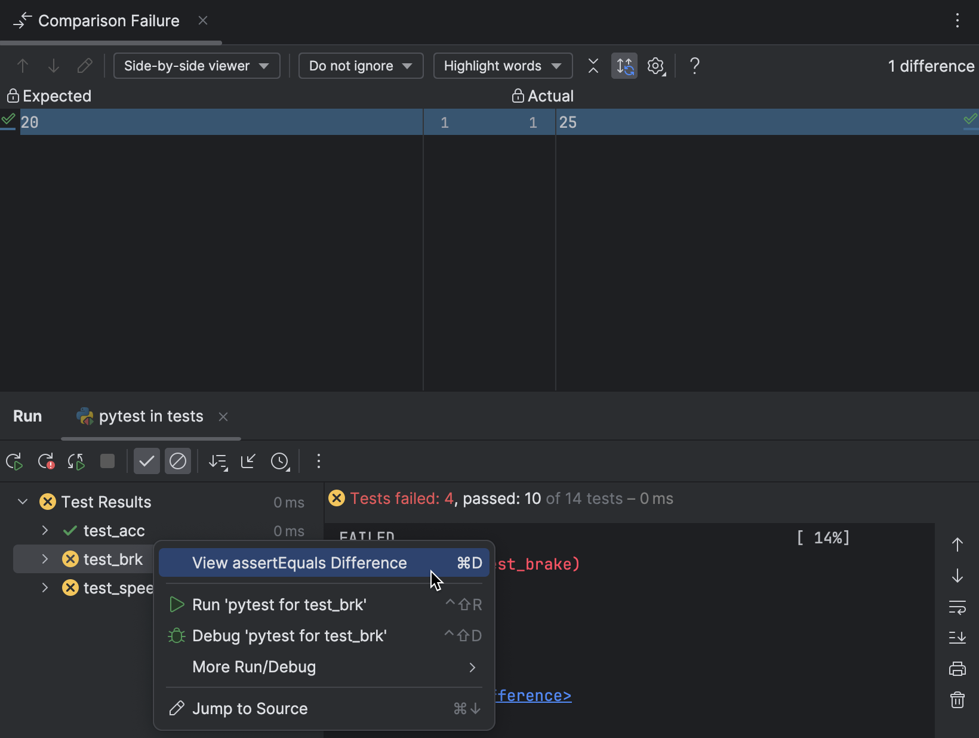Switch to the pytest in tests tab

(150, 416)
